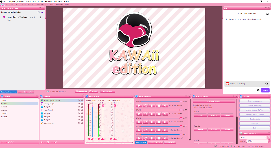The image size is (271, 148).
Task: Go to previous on VLC Video Source 5
Action: tap(139, 138)
